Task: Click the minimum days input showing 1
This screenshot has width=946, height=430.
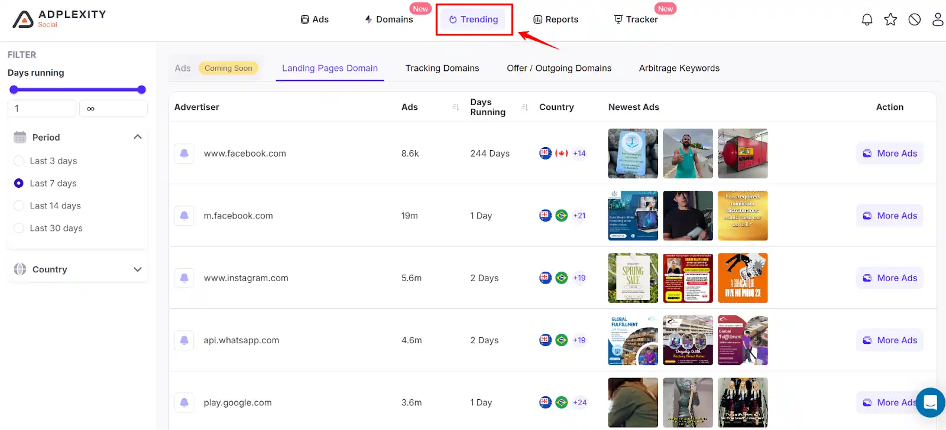Action: point(42,109)
